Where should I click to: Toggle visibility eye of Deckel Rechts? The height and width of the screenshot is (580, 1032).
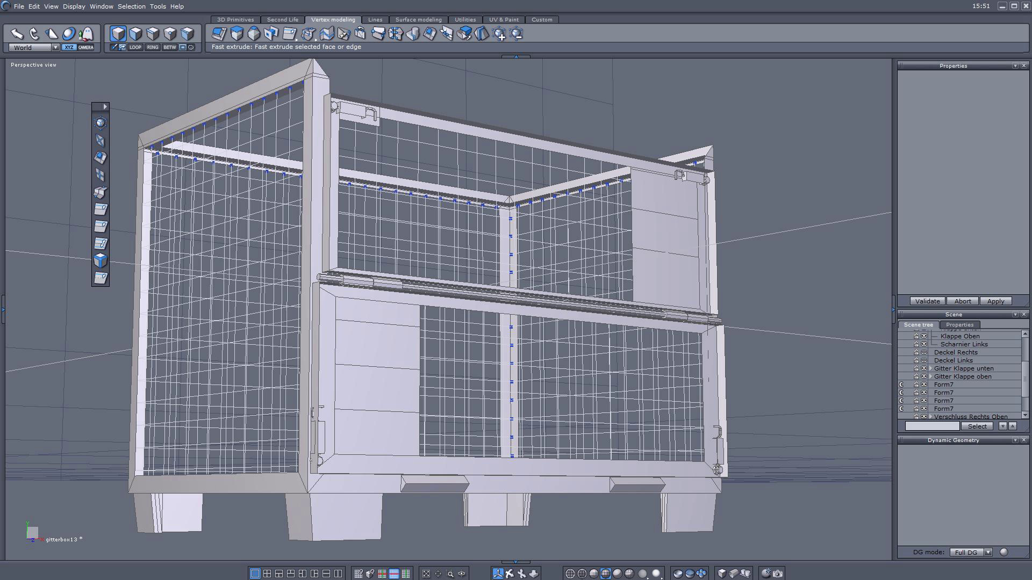[924, 352]
